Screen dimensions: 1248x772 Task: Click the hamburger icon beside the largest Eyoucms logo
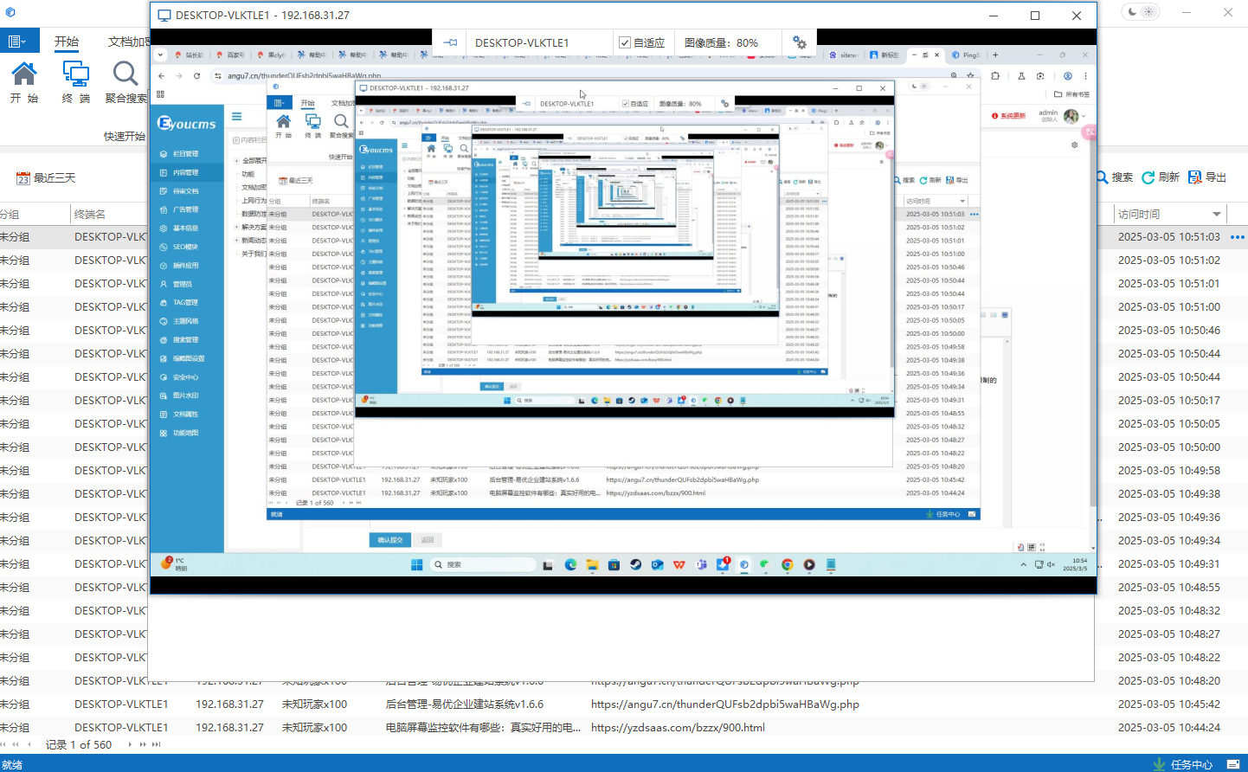(x=236, y=116)
